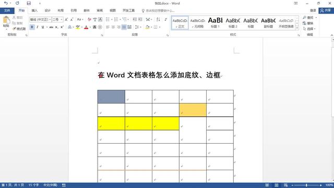Collapse the ribbon with the chevron

coord(332,35)
